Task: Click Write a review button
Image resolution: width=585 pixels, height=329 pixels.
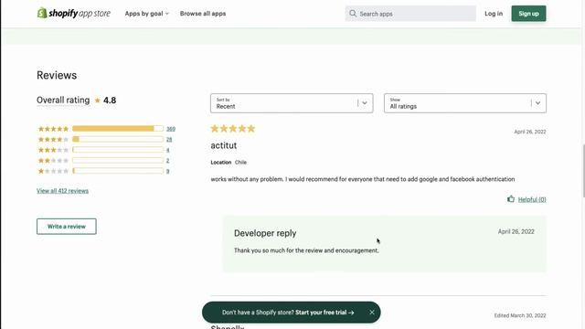Action: tap(67, 227)
